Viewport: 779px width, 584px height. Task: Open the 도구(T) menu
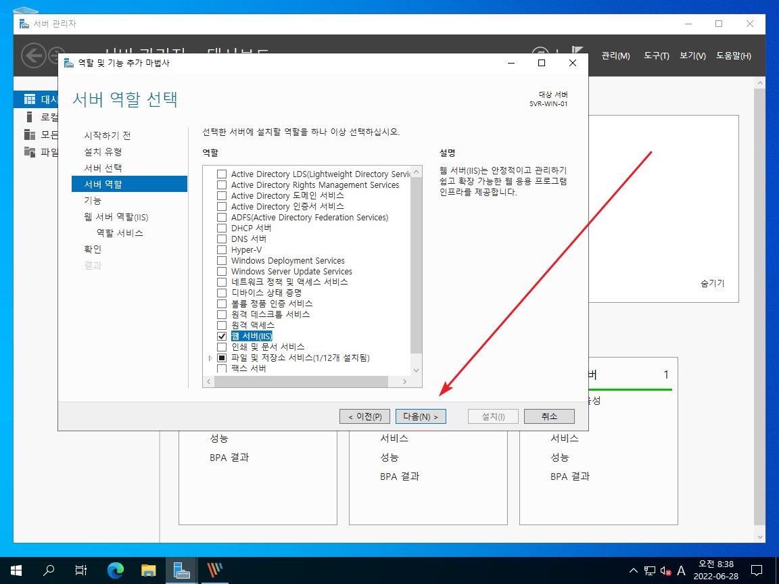coord(657,55)
